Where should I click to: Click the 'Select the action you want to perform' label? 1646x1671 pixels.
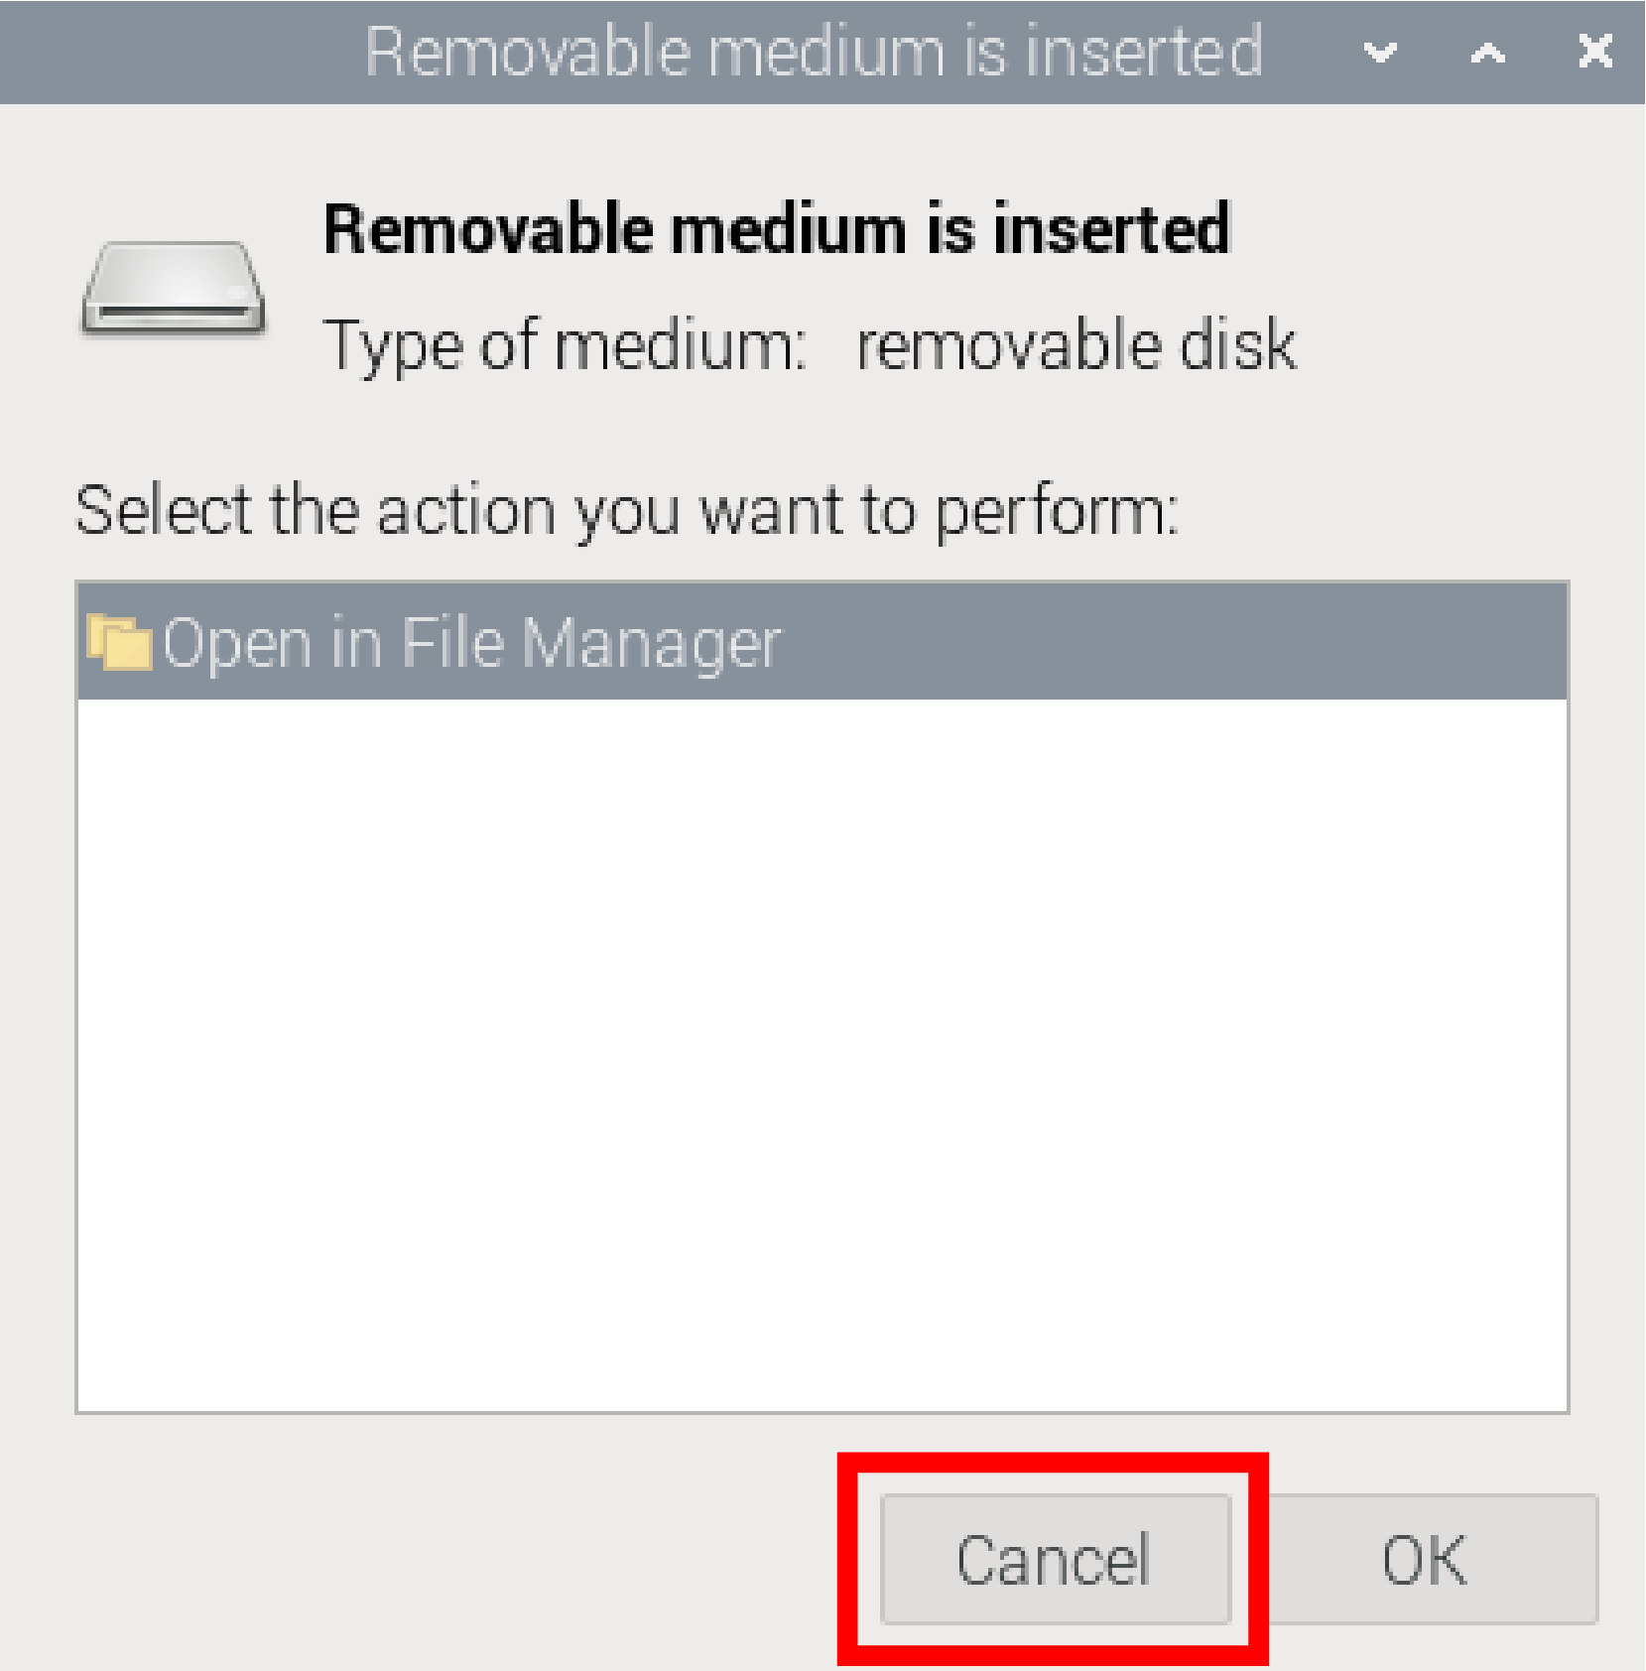(627, 511)
